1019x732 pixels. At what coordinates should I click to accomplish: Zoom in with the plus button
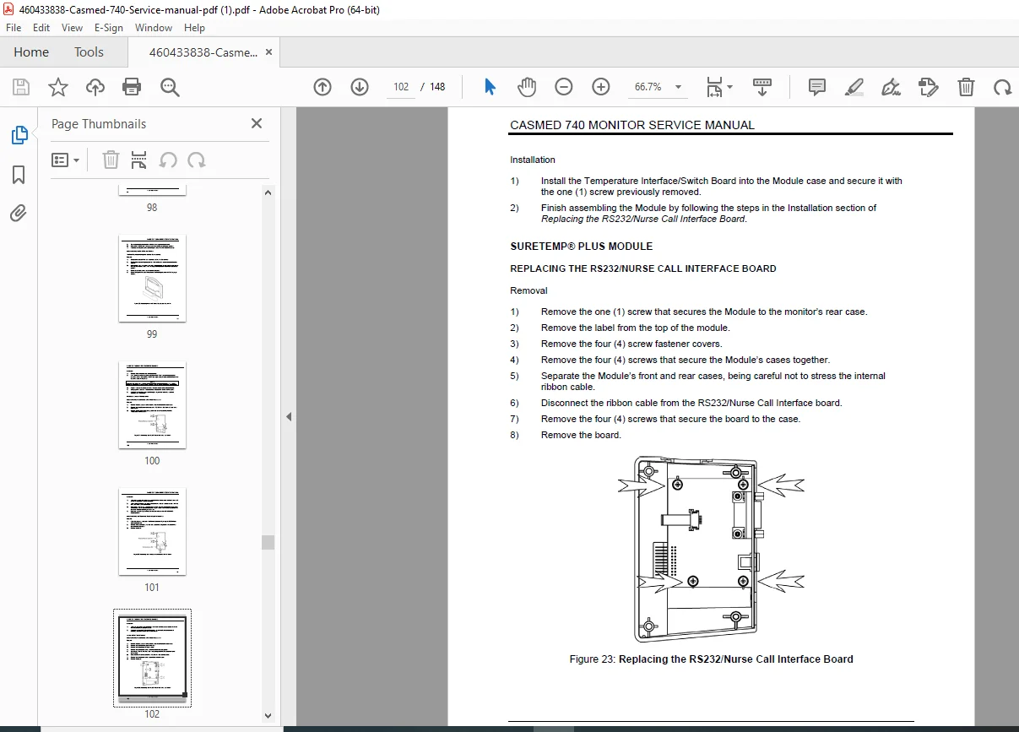[601, 87]
